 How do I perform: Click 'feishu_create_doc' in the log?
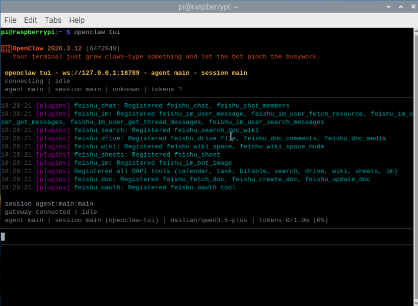(265, 179)
